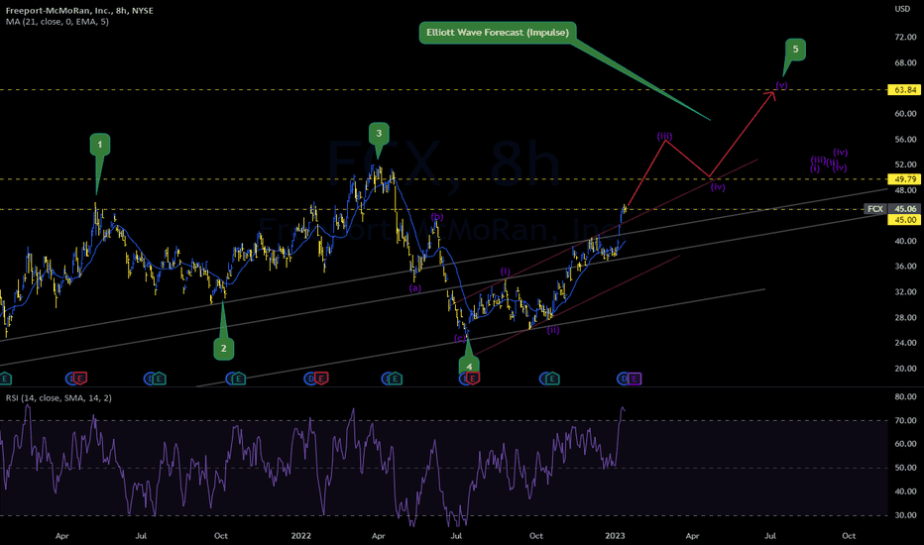Image resolution: width=924 pixels, height=545 pixels.
Task: Click the dividend D marker near January 2022
Action: tap(310, 379)
